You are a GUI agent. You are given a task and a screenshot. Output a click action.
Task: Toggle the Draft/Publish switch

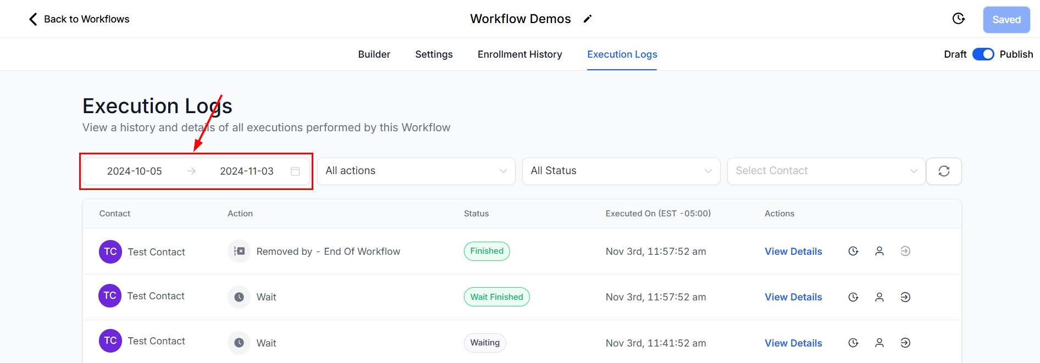(x=983, y=54)
